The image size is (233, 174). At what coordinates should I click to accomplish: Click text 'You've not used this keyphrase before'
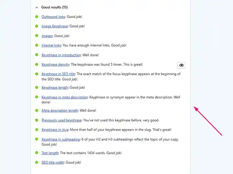pos(112,120)
